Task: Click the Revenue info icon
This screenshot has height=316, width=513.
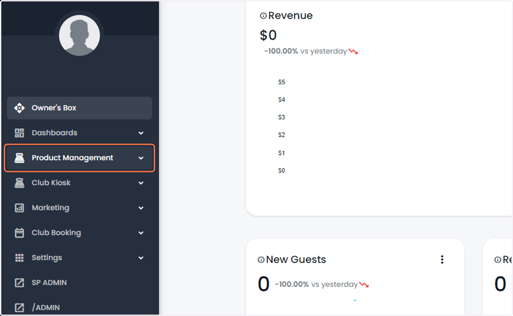Action: (x=263, y=16)
